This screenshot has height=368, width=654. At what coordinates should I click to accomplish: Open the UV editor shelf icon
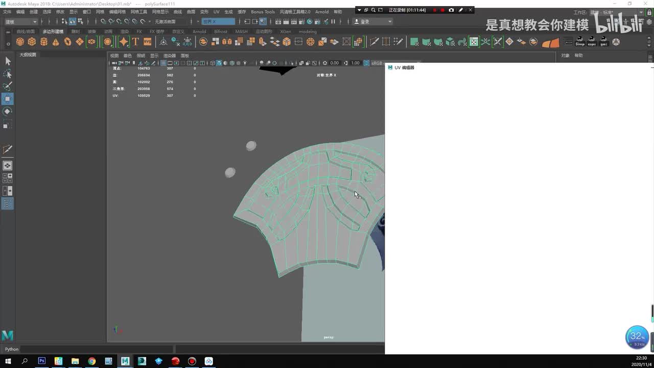pyautogui.click(x=474, y=42)
